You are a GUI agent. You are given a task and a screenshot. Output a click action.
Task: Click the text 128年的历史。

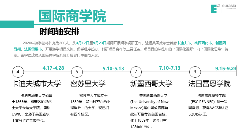pyautogui.click(x=141, y=127)
